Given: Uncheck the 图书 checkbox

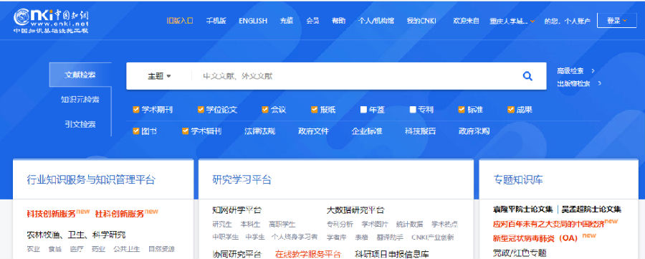Looking at the screenshot, I should (135, 131).
